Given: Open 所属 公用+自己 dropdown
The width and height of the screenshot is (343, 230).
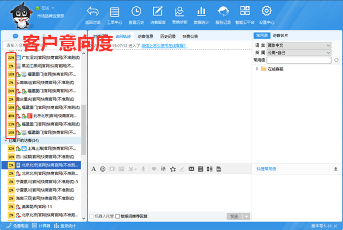Looking at the screenshot, I should pos(299,51).
